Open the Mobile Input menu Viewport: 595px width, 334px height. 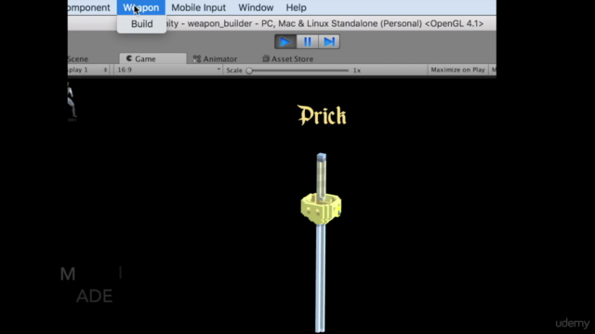(x=198, y=7)
